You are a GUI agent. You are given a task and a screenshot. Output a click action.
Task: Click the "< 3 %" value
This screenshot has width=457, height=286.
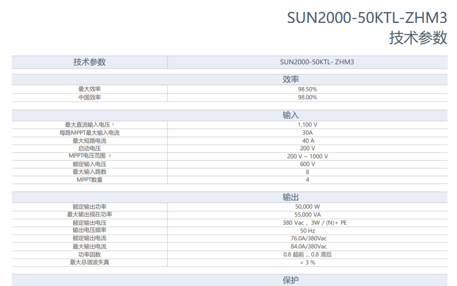point(307,262)
